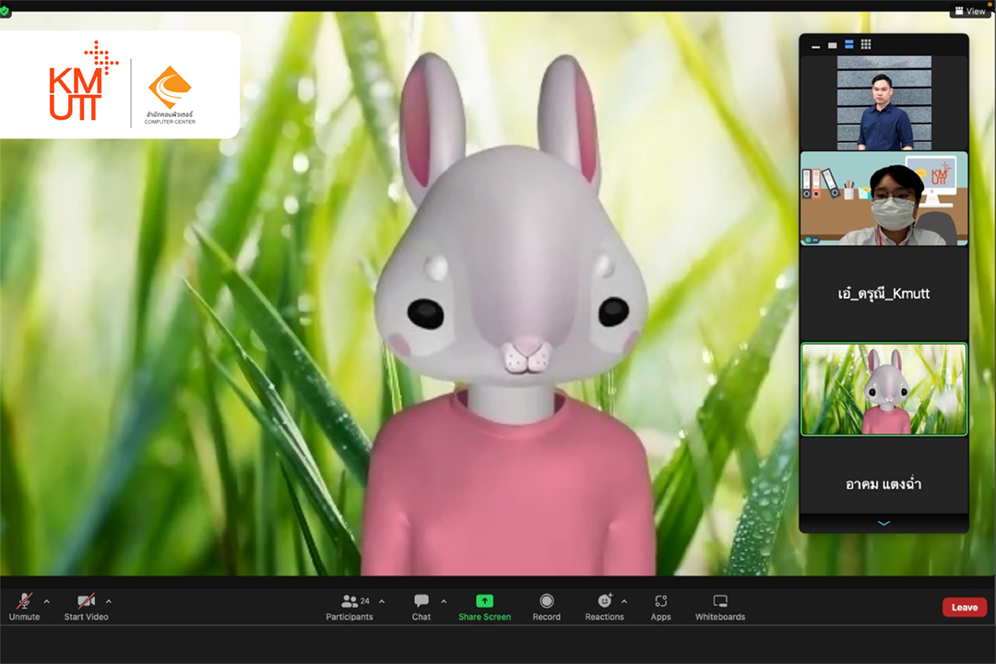Open the Apps panel
The image size is (996, 664).
(660, 606)
